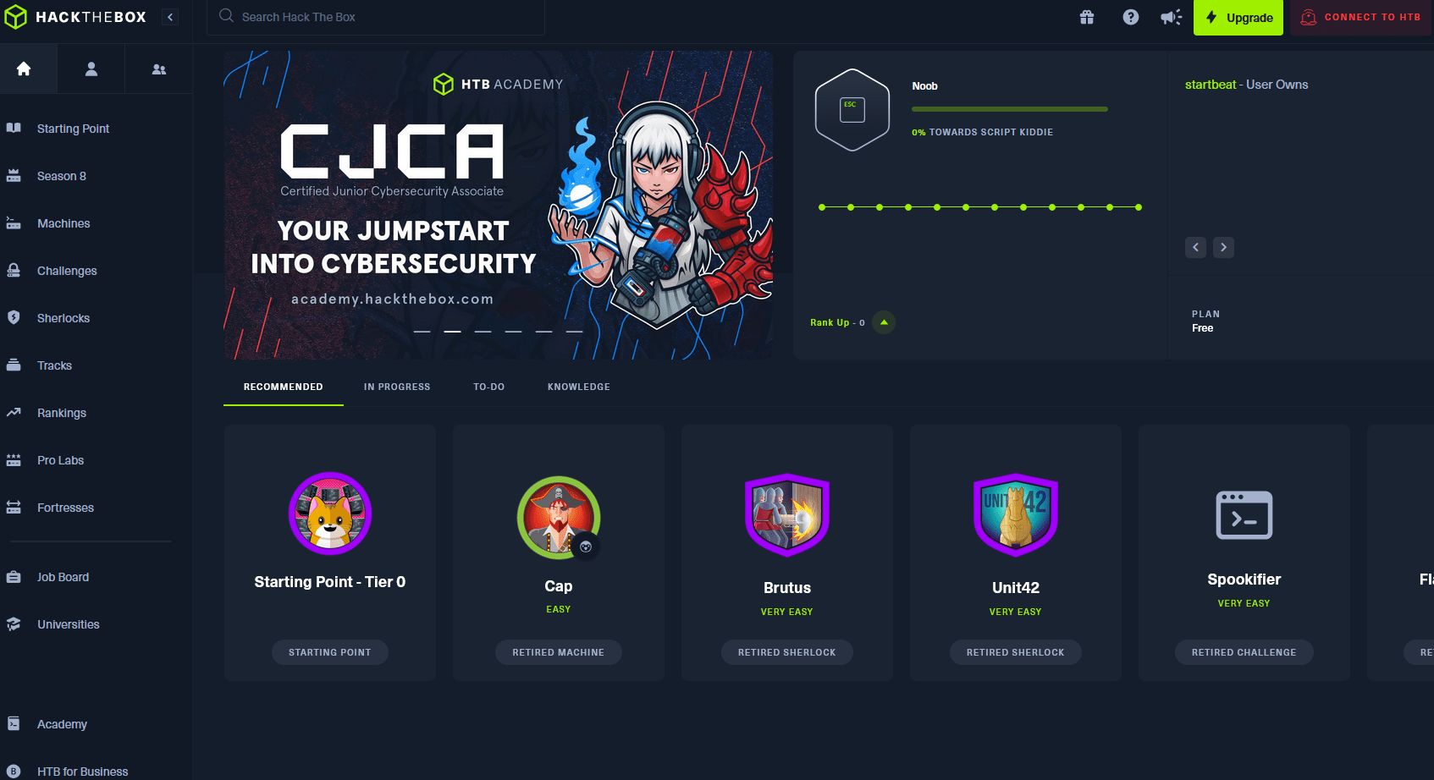Screen dimensions: 1434x780
Task: Click the Tracks sidebar icon
Action: pyautogui.click(x=14, y=365)
